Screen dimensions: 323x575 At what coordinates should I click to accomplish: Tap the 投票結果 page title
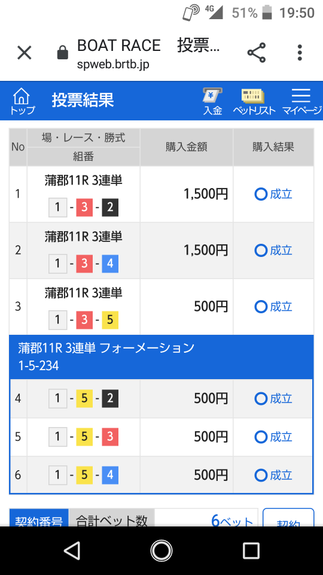[x=83, y=100]
